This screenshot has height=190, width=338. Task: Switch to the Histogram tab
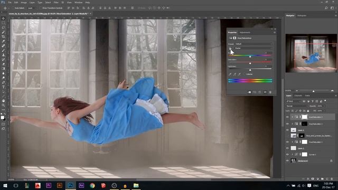(x=302, y=15)
